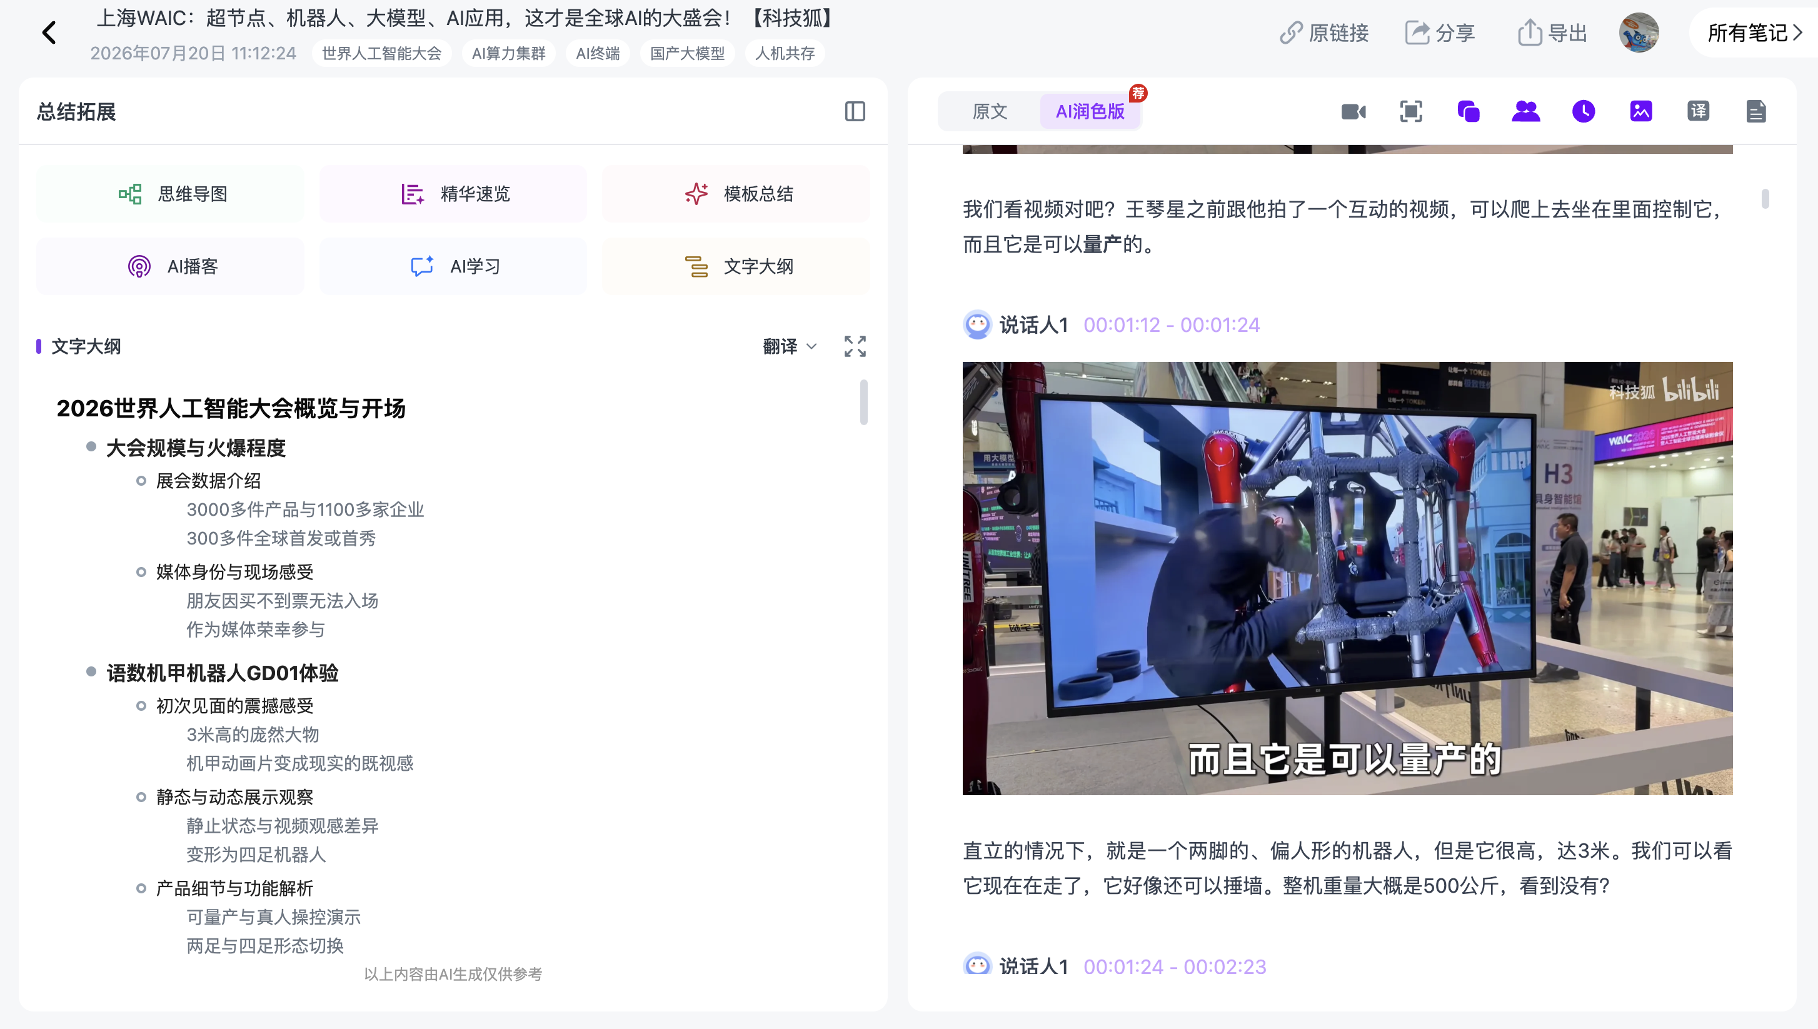Click transcript paragraph starting 直立的情况下
Viewport: 1818px width, 1029px height.
tap(1347, 868)
